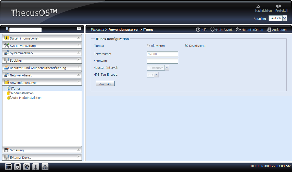Click the Modulinstallation package icon
This screenshot has height=172, width=292.
pyautogui.click(x=9, y=93)
